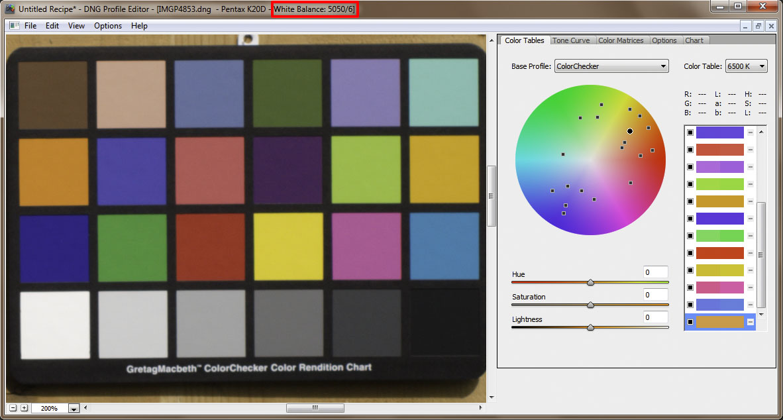The image size is (783, 420).
Task: Click the Lightness value input field
Action: pos(656,317)
